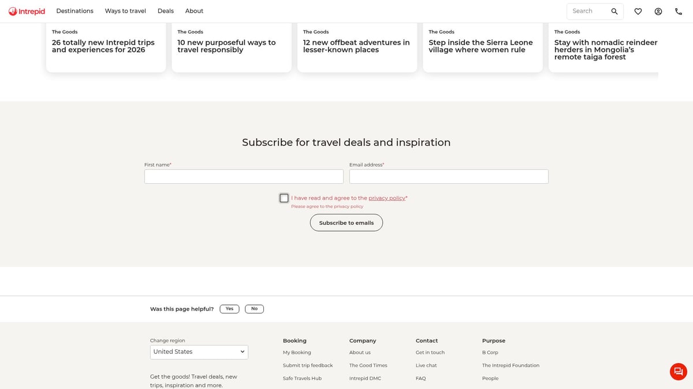This screenshot has width=693, height=389.
Task: Open the Deals menu
Action: click(166, 11)
